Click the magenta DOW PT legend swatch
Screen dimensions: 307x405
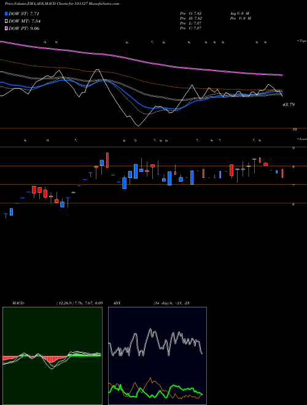7,28
